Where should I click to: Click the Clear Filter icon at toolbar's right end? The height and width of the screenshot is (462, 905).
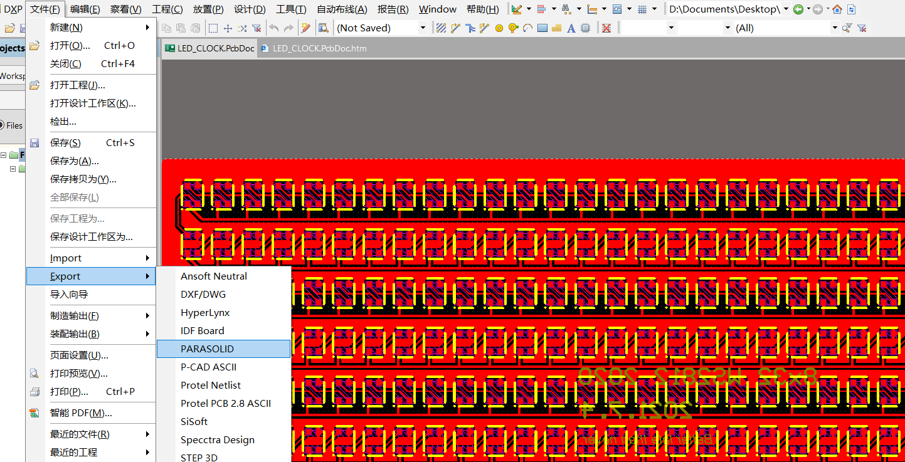pyautogui.click(x=862, y=28)
